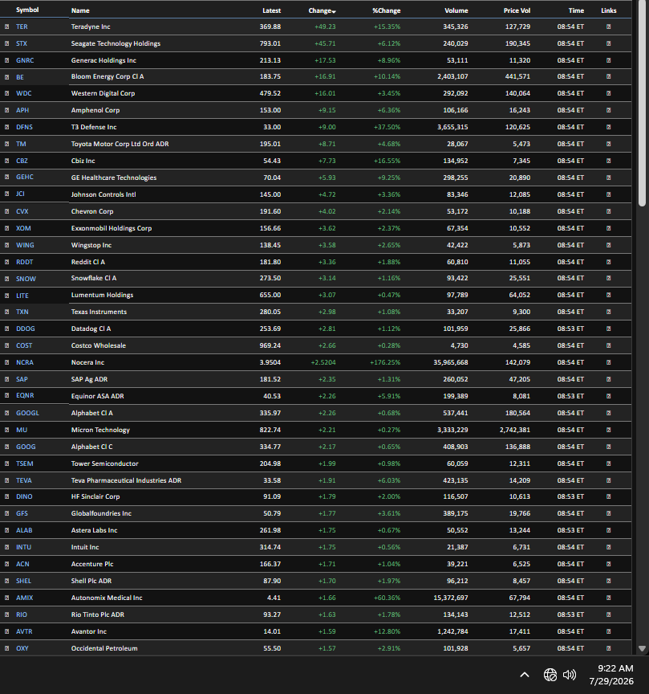Sort table by Volume column header

click(x=456, y=10)
